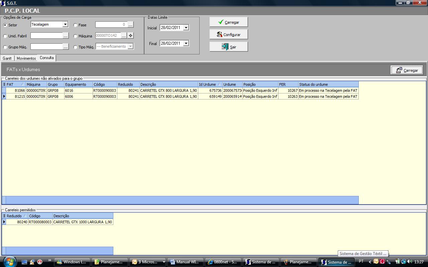Image resolution: width=428 pixels, height=267 pixels.
Task: Switch to the Movimentos tab
Action: tap(26, 58)
